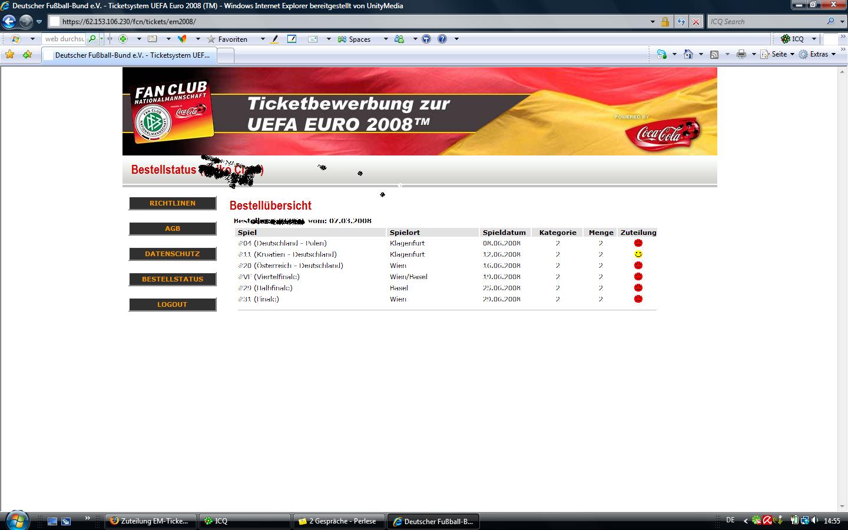Image resolution: width=848 pixels, height=530 pixels.
Task: Click the browser Back arrow button
Action: pyautogui.click(x=9, y=22)
